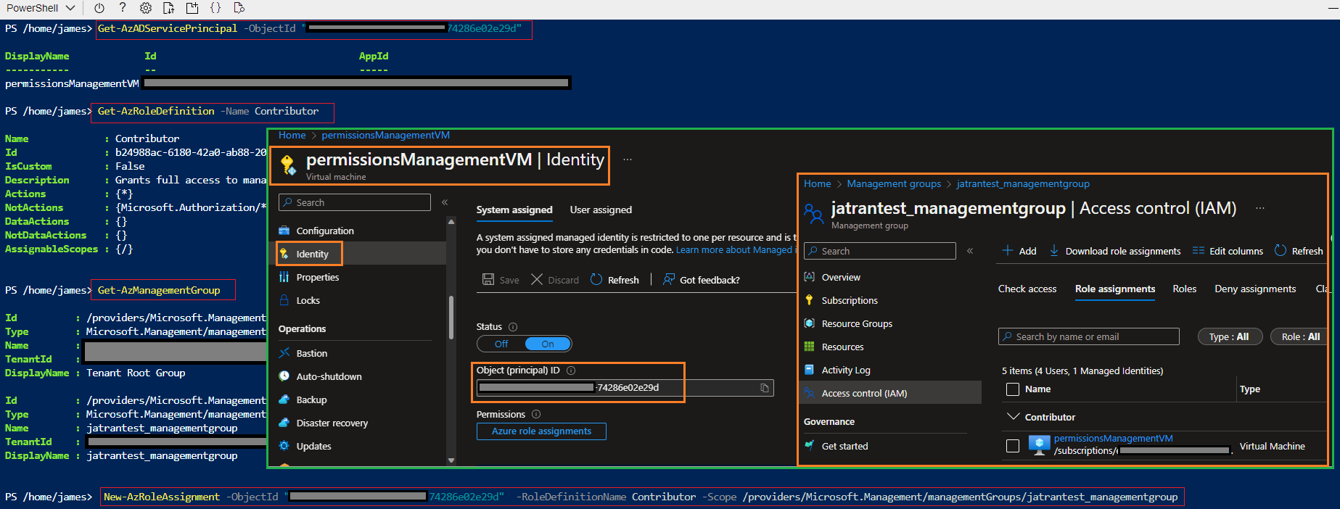Click the Permissions info icon
Screen dimensions: 1340x509
536,415
